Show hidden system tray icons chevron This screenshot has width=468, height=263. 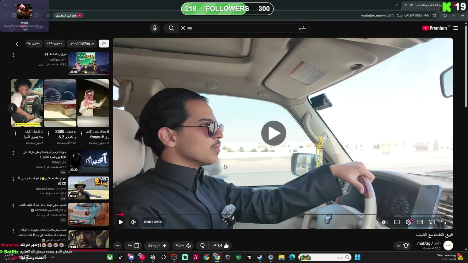pyautogui.click(x=53, y=257)
